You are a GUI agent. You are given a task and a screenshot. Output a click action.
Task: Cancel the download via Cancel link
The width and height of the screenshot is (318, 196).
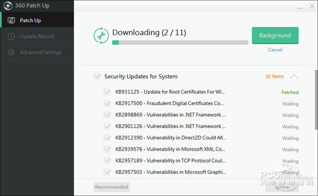point(275,50)
